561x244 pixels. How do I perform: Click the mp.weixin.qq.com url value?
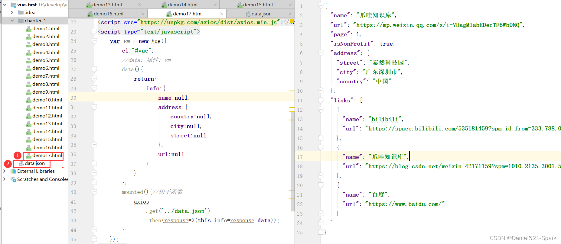click(x=438, y=25)
